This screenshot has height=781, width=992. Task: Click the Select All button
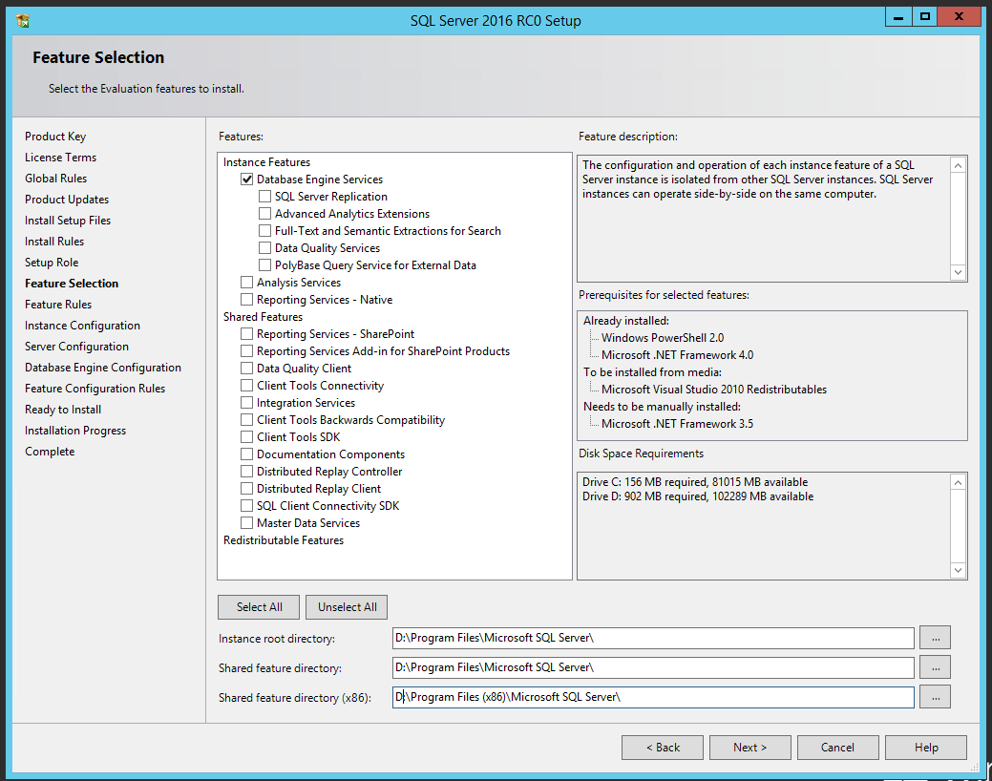(258, 606)
